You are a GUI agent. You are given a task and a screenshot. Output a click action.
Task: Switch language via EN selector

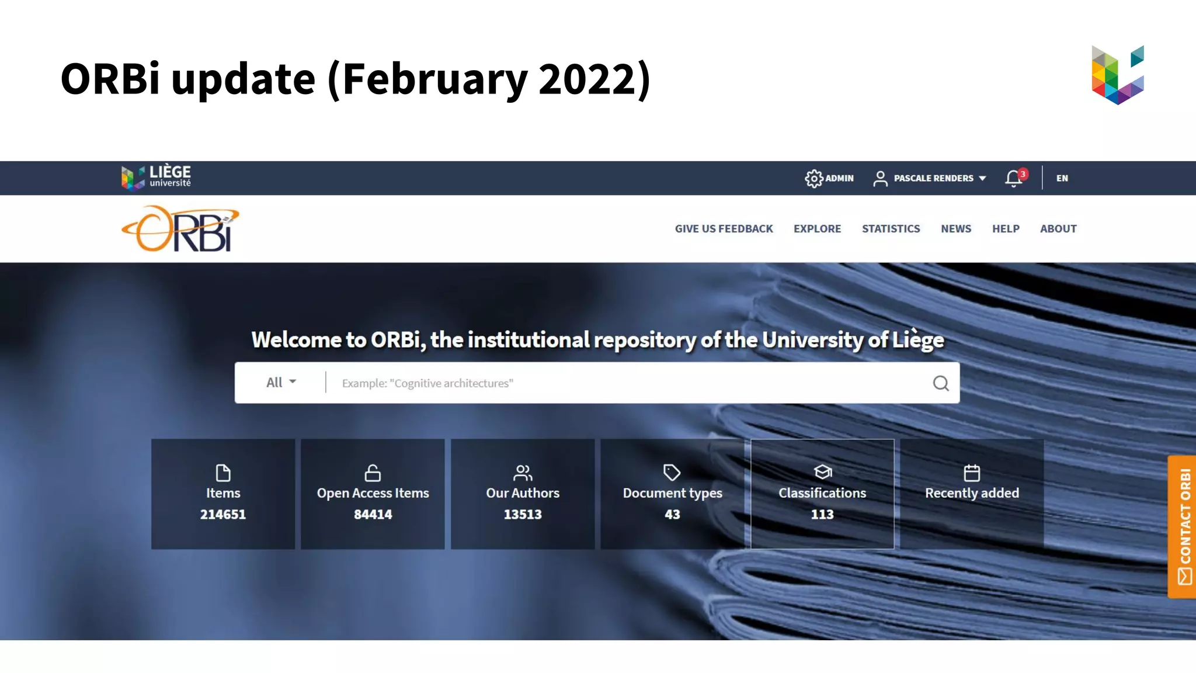click(x=1062, y=178)
